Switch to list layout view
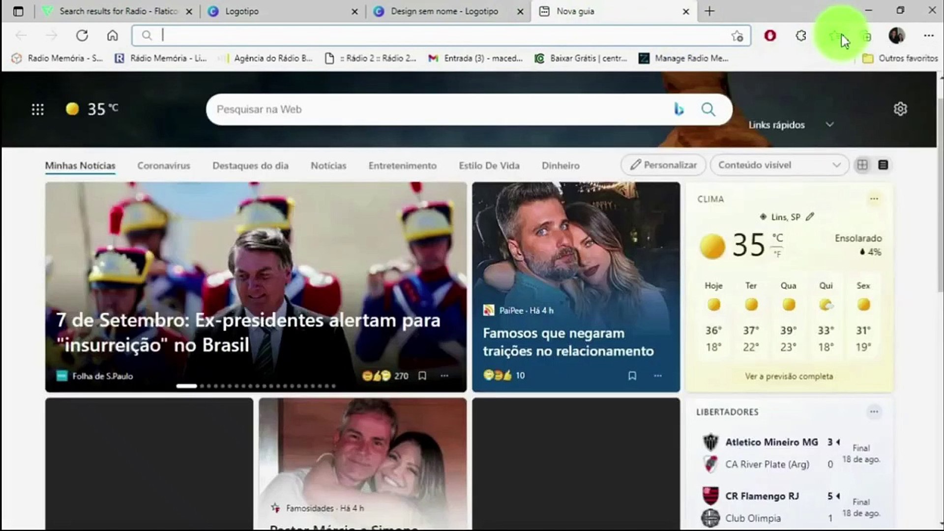The height and width of the screenshot is (531, 944). 883,165
